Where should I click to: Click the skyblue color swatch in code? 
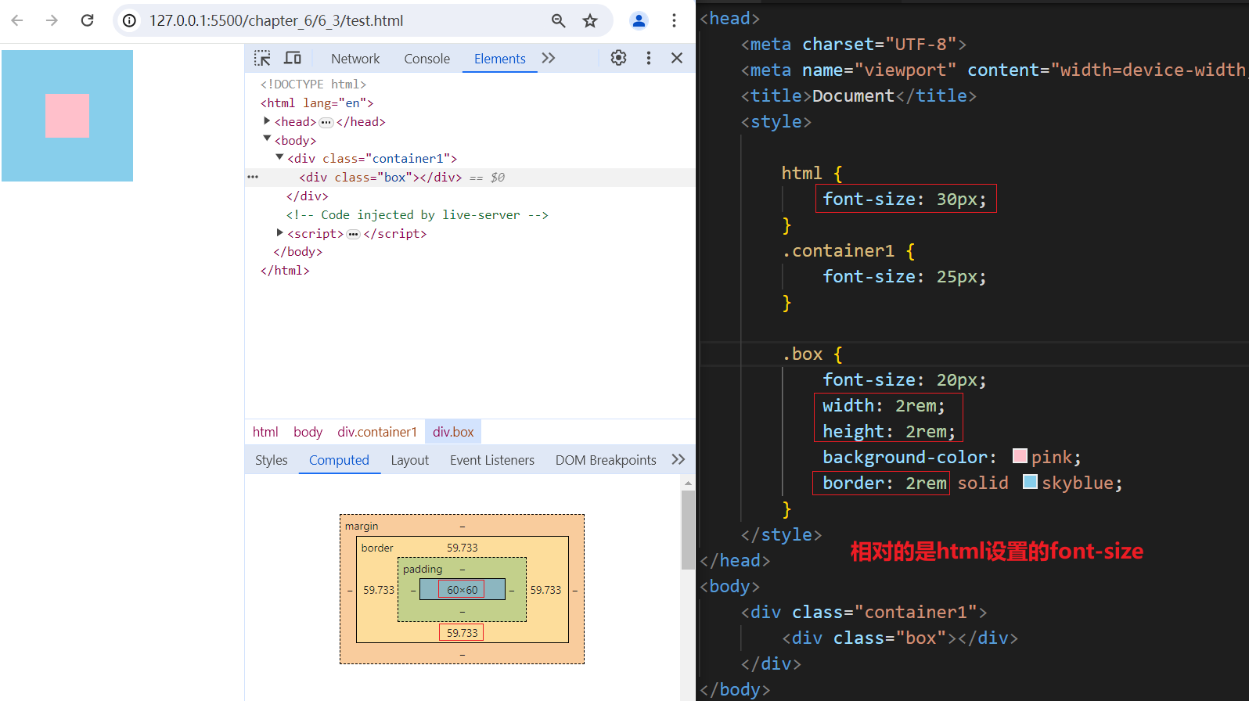pos(1030,482)
